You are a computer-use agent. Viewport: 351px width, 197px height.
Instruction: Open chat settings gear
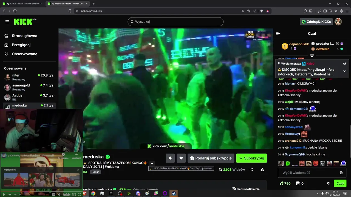(328, 183)
